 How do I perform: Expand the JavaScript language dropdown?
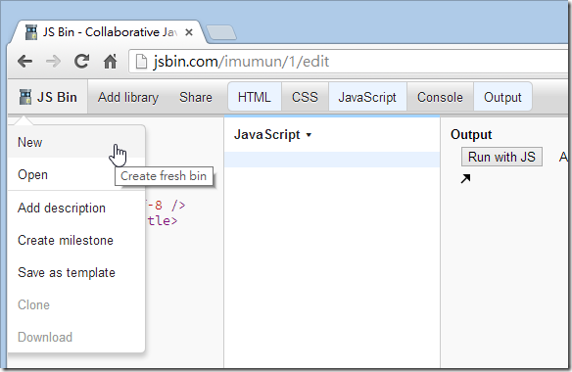pos(273,134)
